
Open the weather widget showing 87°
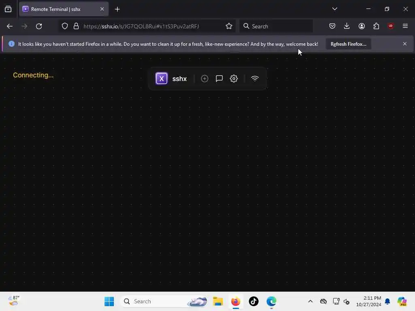[13, 301]
